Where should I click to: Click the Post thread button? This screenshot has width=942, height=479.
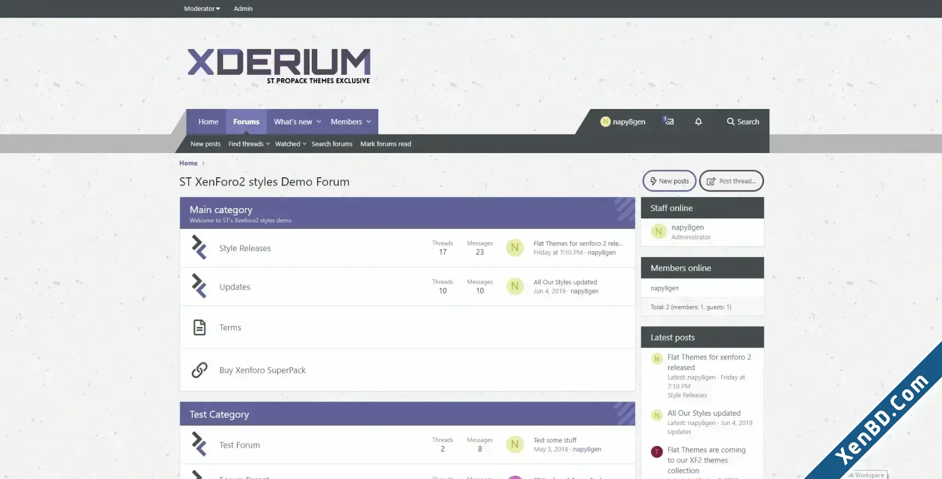point(732,181)
